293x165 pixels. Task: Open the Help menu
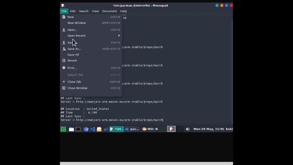coord(124,11)
